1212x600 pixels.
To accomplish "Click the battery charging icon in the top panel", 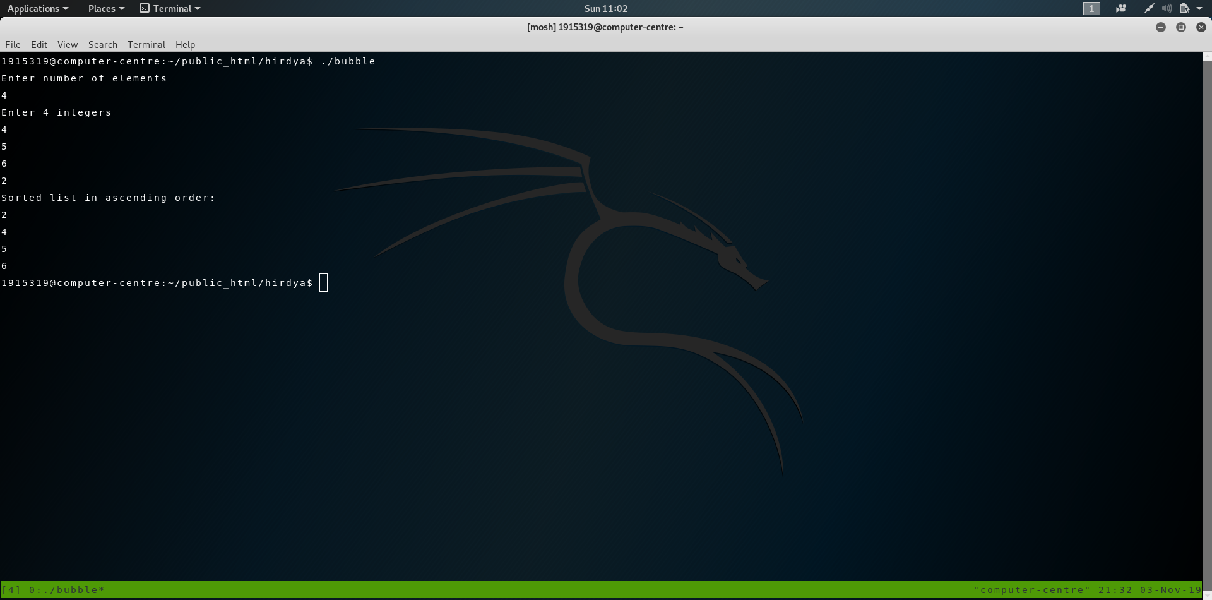I will pos(1184,8).
